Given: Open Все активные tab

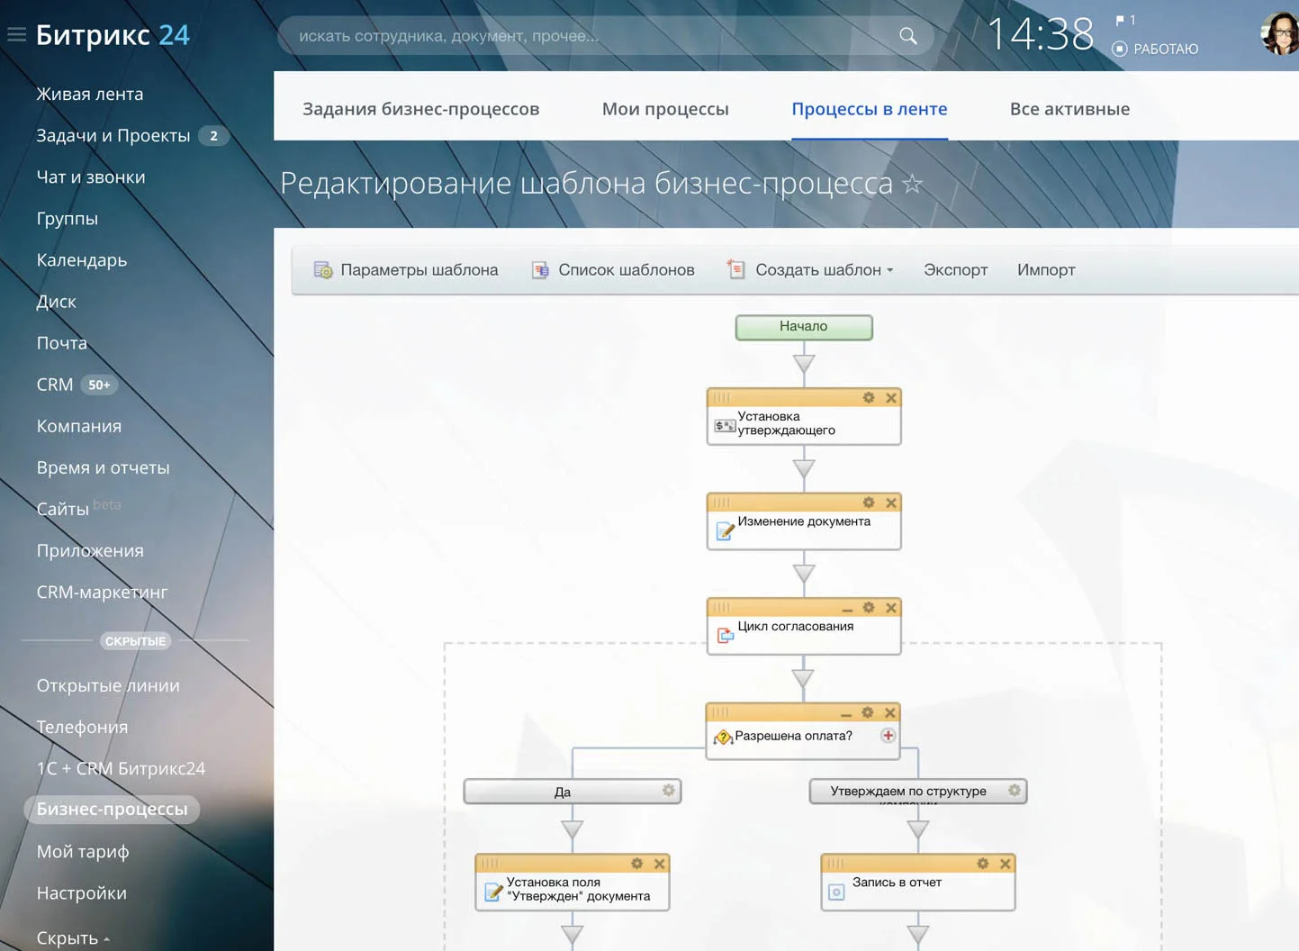Looking at the screenshot, I should (x=1069, y=109).
